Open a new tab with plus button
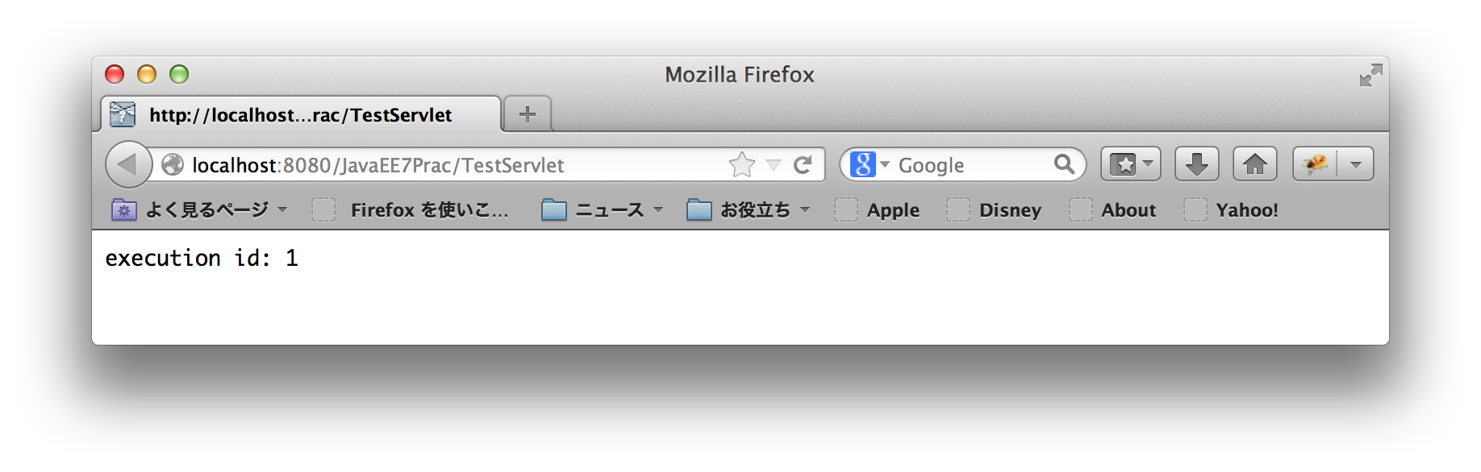Image resolution: width=1481 pixels, height=472 pixels. (x=528, y=114)
